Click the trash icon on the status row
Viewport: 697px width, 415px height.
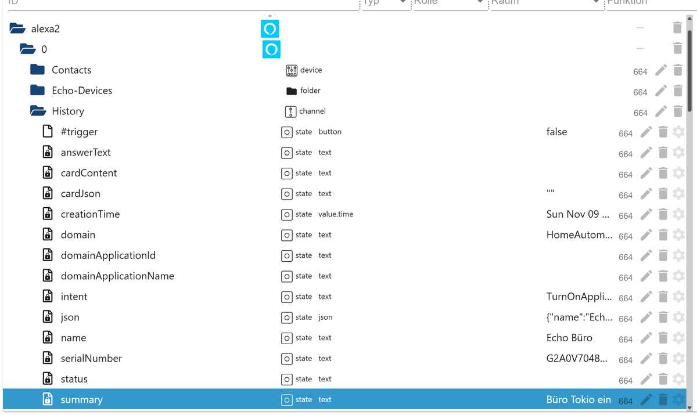coord(663,378)
